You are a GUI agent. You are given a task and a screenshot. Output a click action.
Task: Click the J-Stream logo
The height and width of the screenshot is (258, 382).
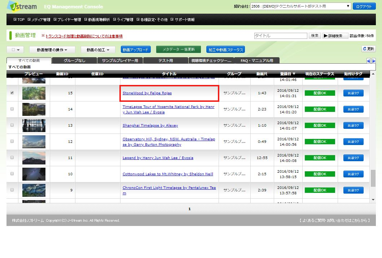point(21,6)
